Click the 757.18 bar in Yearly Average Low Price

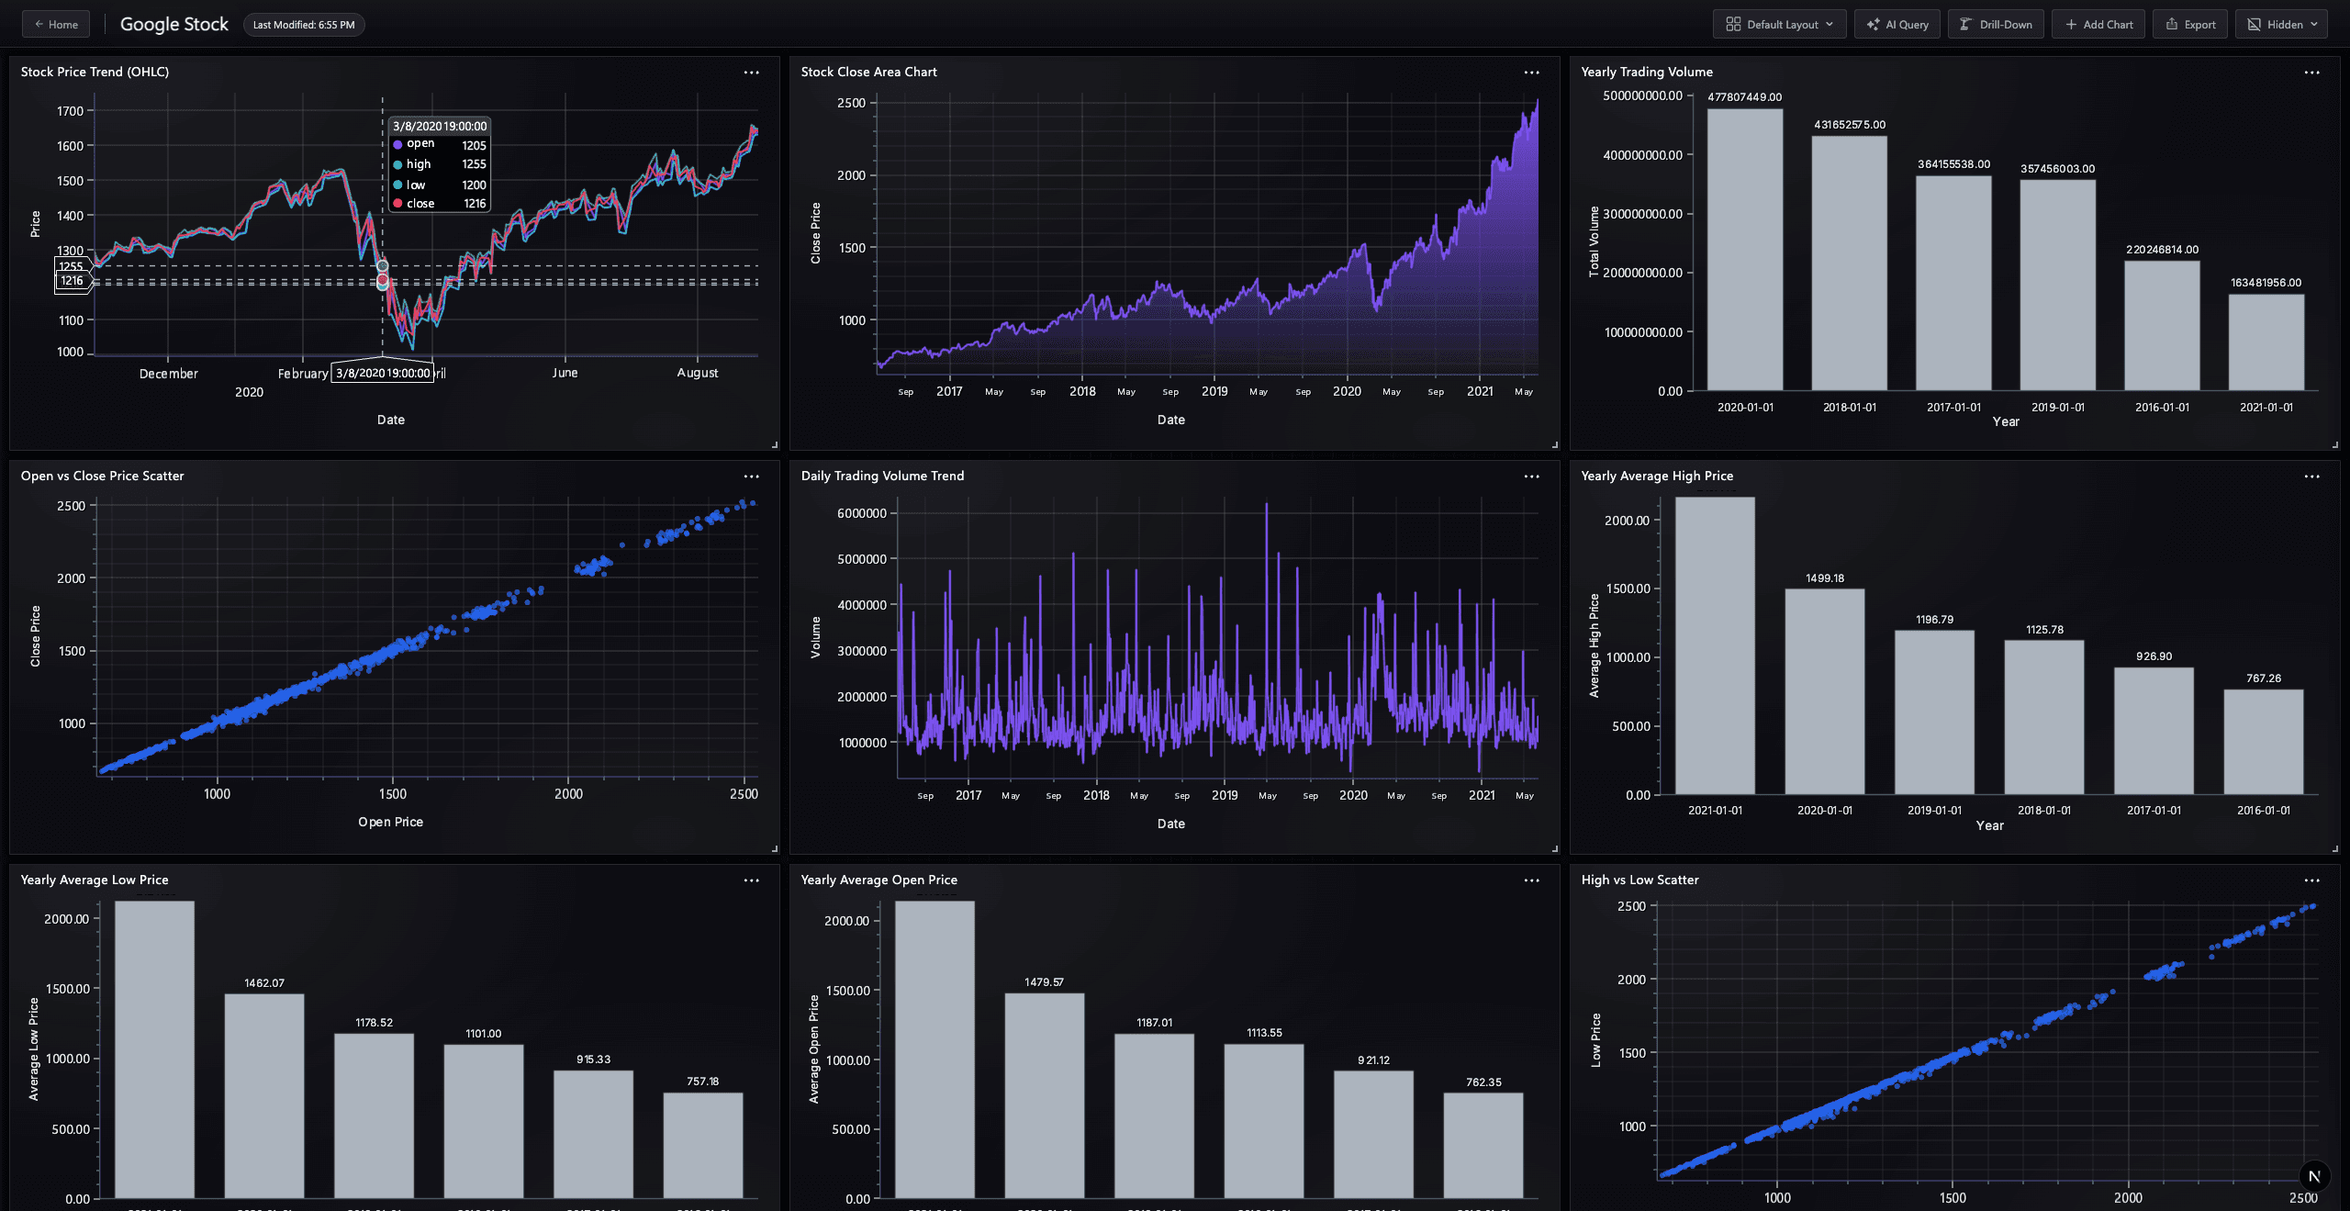click(703, 1146)
